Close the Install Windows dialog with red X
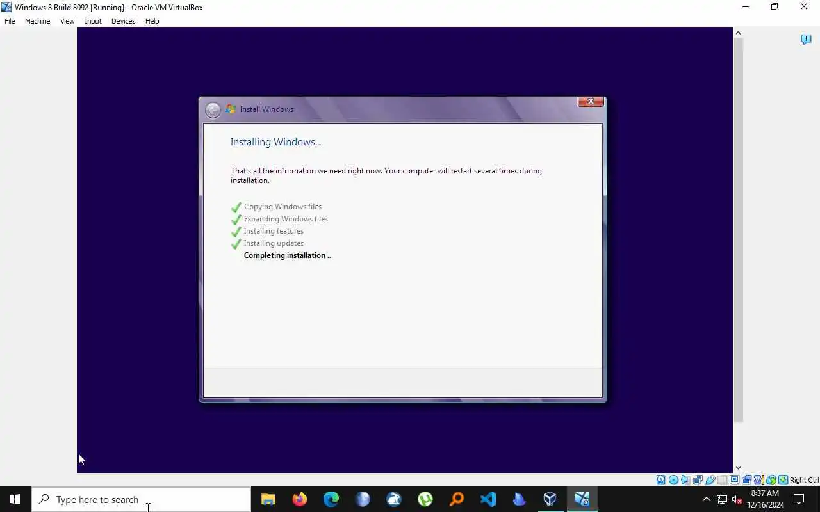Screen dimensions: 820x512 pos(591,102)
